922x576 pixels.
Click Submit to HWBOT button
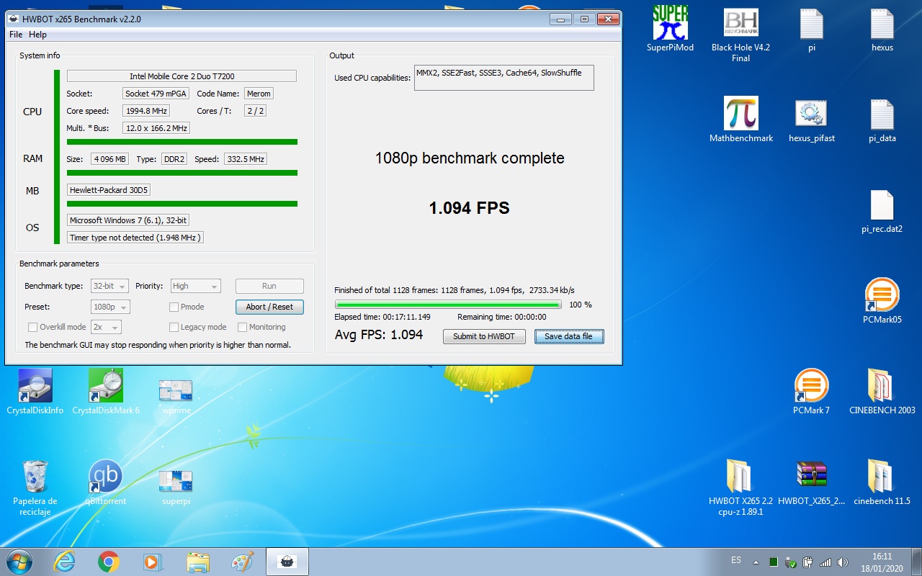pos(484,336)
